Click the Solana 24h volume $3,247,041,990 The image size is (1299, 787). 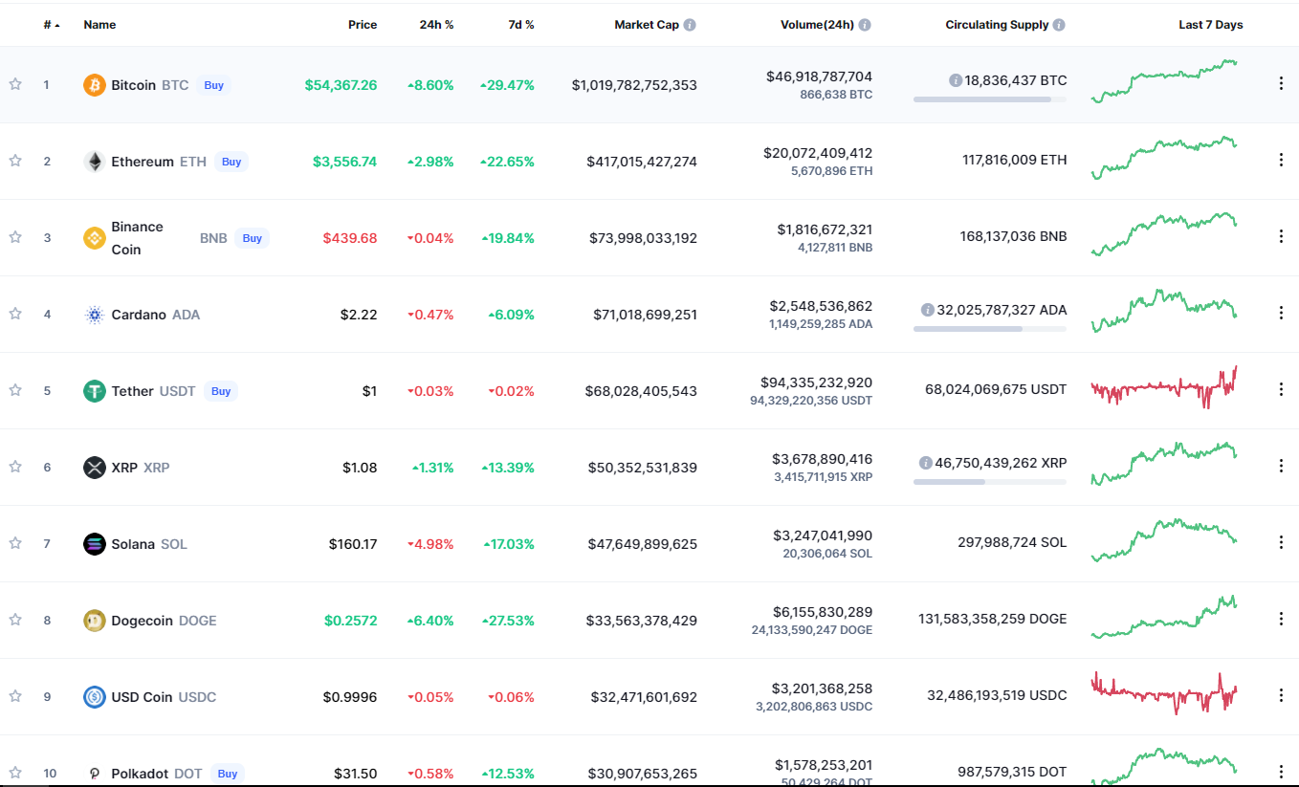[823, 536]
